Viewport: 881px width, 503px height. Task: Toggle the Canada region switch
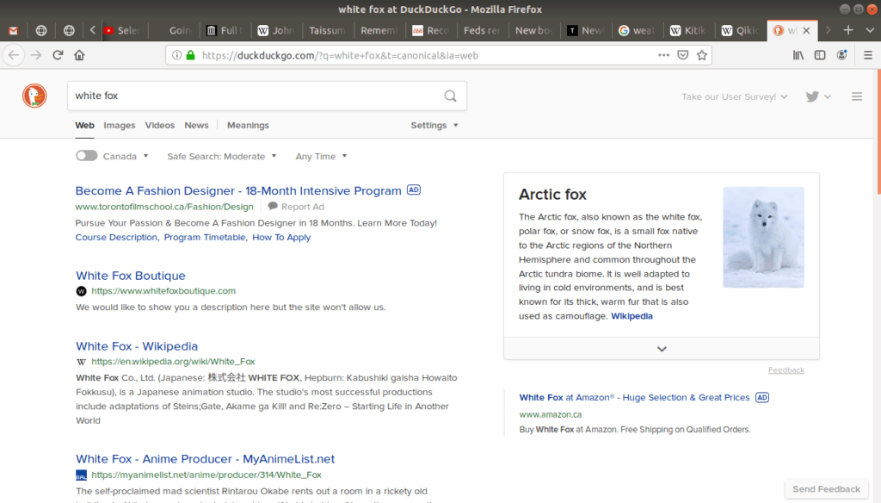[x=87, y=156]
